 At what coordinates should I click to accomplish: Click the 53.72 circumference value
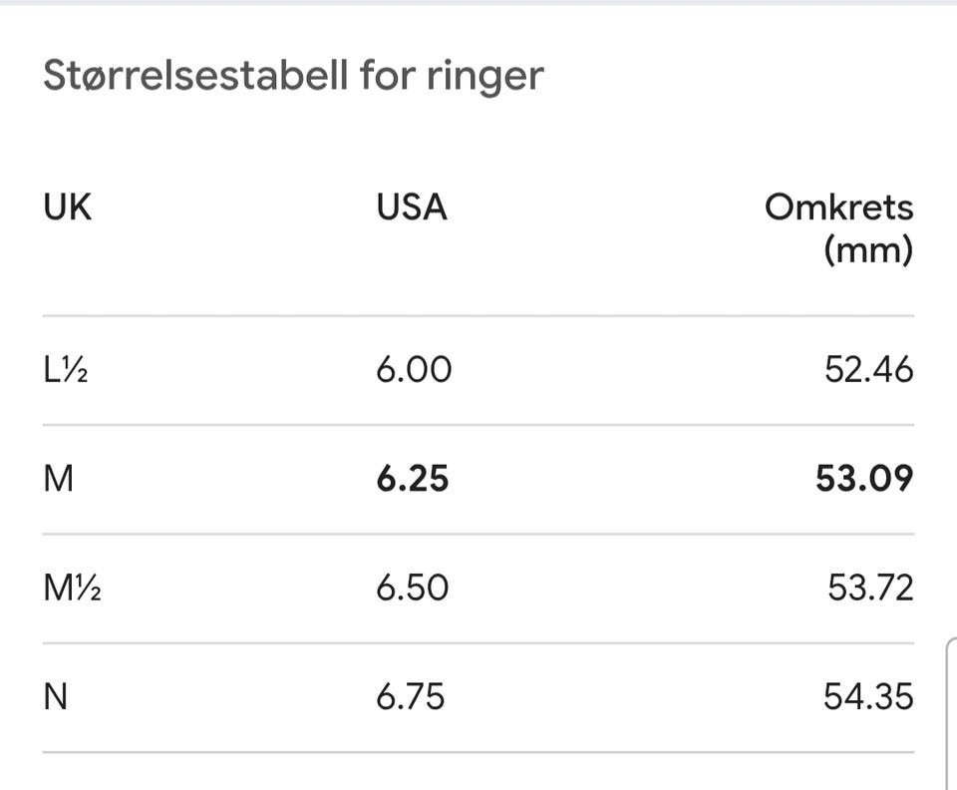click(871, 588)
